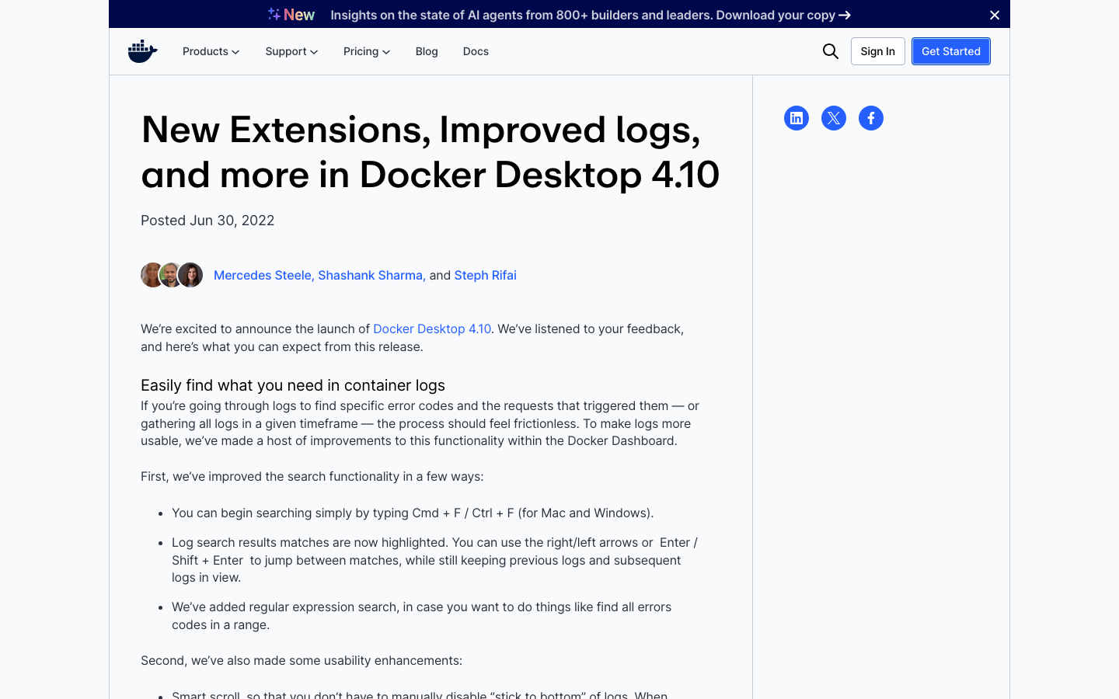
Task: Expand the Products dropdown menu
Action: coord(211,51)
